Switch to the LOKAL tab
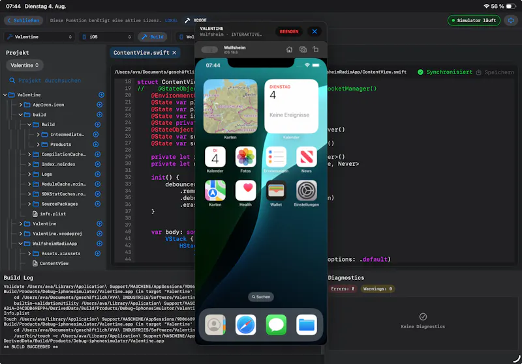Image resolution: width=522 pixels, height=364 pixels. tap(171, 20)
